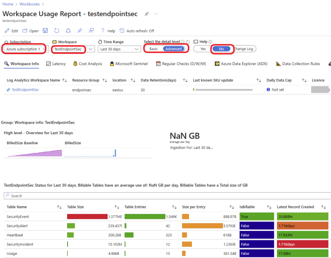Select the Change Log option
This screenshot has width=331, height=258.
[244, 49]
